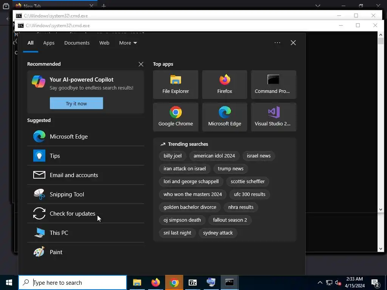The image size is (387, 290).
Task: Open Email and accounts settings
Action: click(86, 175)
